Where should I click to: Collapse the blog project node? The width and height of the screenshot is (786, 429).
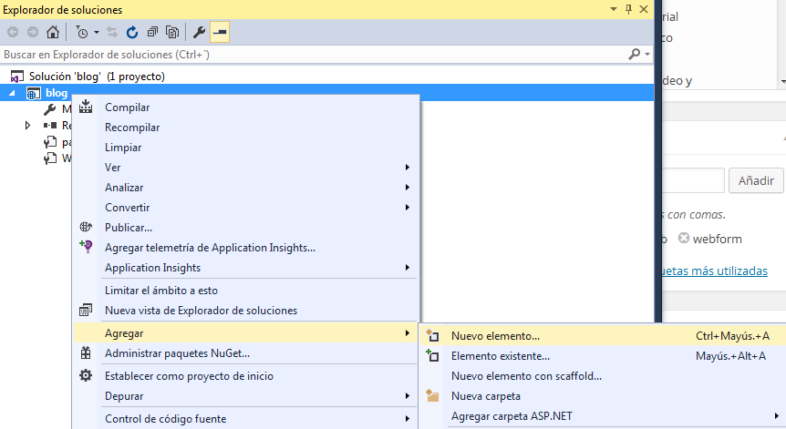[12, 94]
